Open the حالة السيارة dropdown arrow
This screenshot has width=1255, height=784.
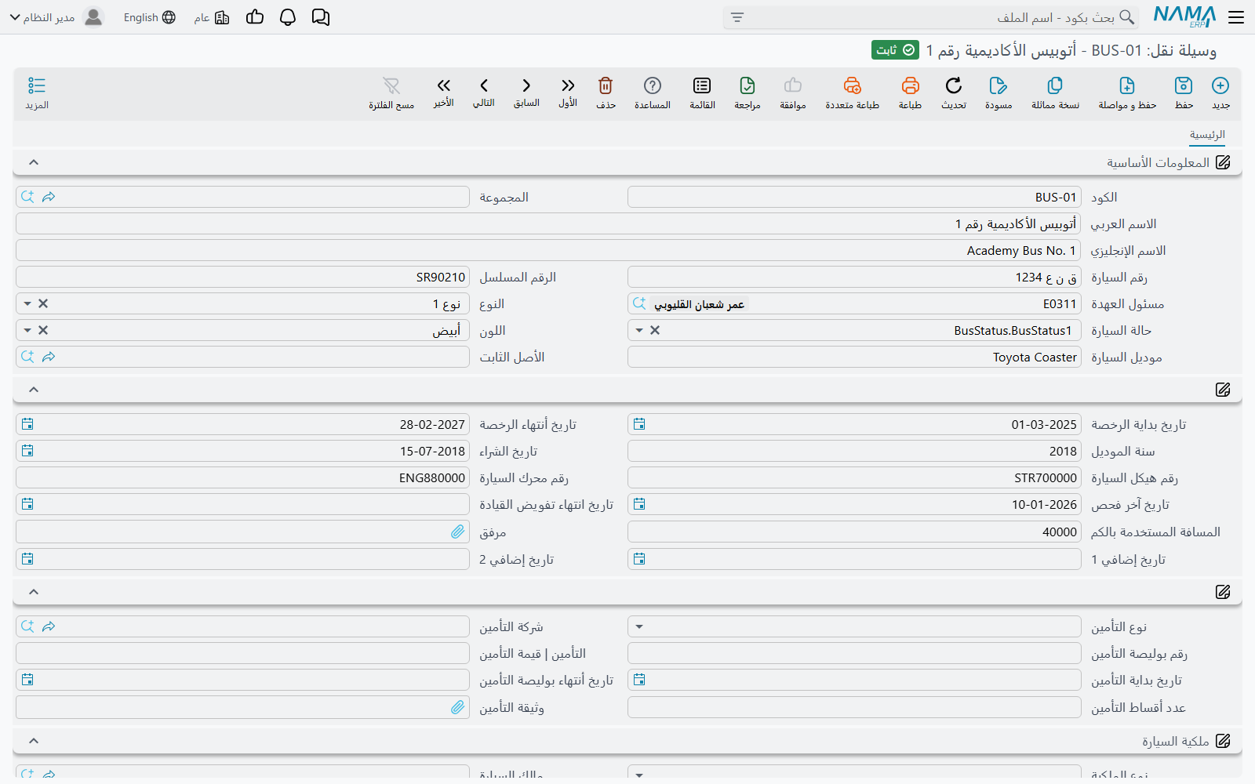click(639, 331)
